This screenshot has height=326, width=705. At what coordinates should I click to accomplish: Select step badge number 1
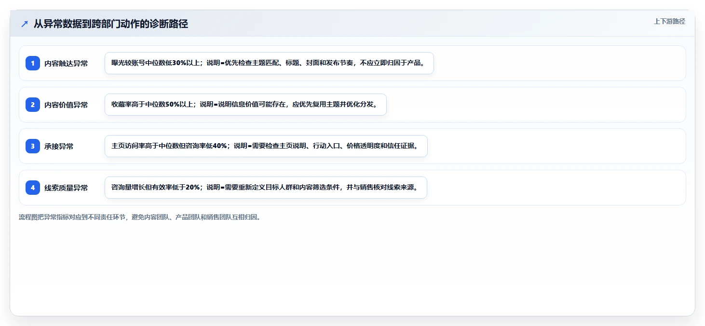33,63
